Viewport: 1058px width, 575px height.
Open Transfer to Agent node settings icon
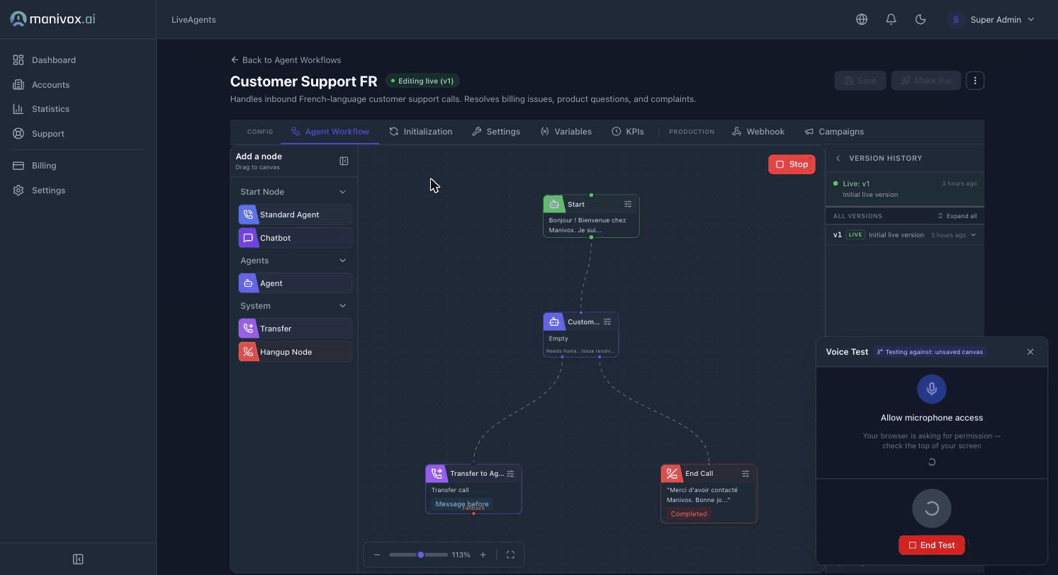click(510, 473)
